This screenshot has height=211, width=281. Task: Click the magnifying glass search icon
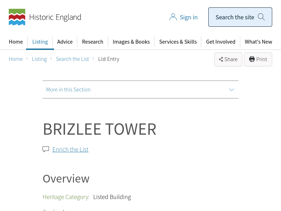pos(261,17)
